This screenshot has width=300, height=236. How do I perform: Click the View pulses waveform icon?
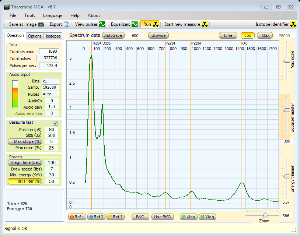tap(102, 25)
